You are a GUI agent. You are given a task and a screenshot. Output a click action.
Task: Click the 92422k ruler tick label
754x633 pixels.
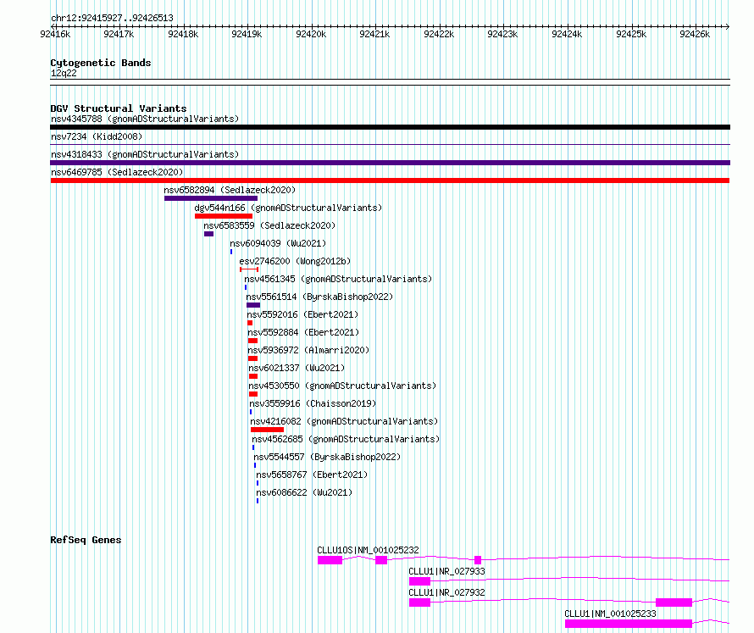pyautogui.click(x=439, y=34)
